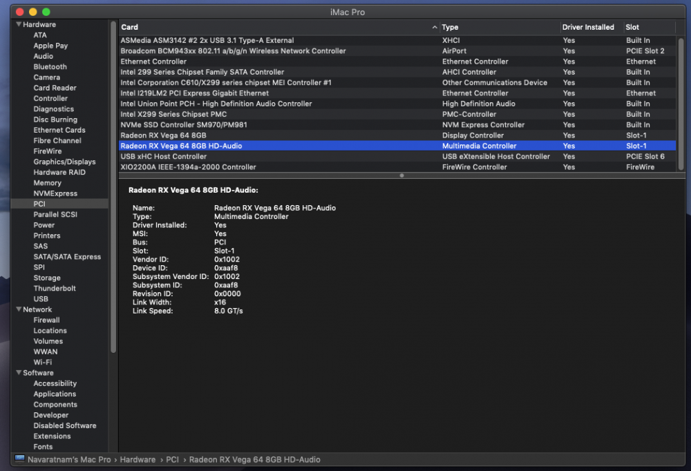Click the green zoom window button
The height and width of the screenshot is (471, 691).
[46, 12]
